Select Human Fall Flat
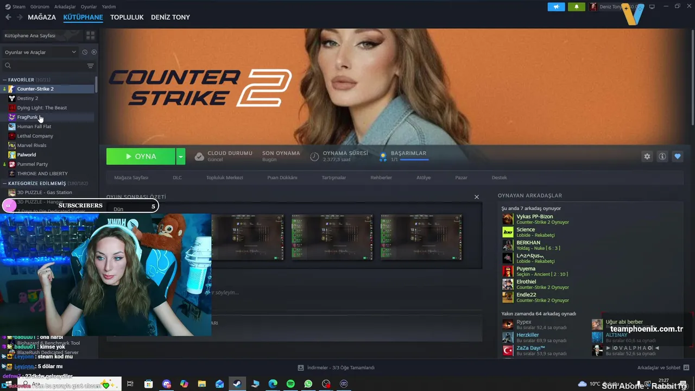The image size is (695, 391). (49, 127)
